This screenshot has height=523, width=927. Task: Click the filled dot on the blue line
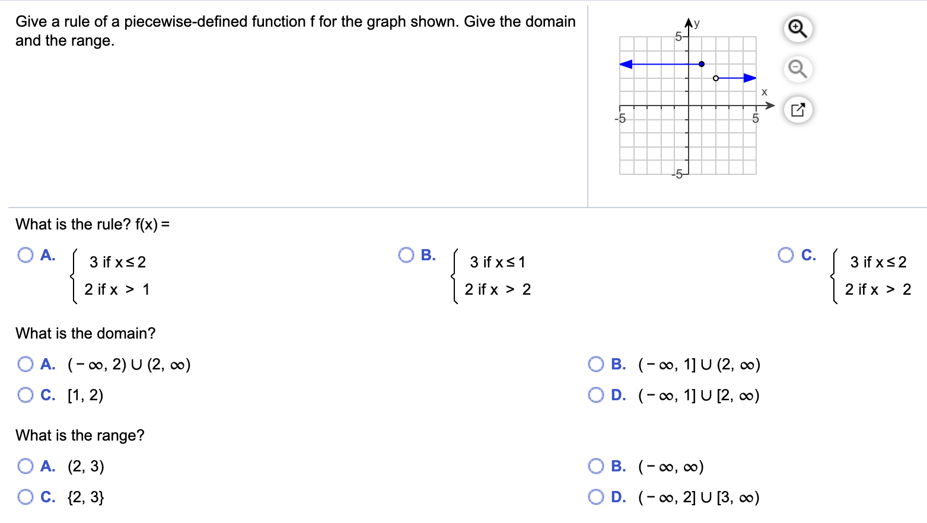pyautogui.click(x=702, y=63)
